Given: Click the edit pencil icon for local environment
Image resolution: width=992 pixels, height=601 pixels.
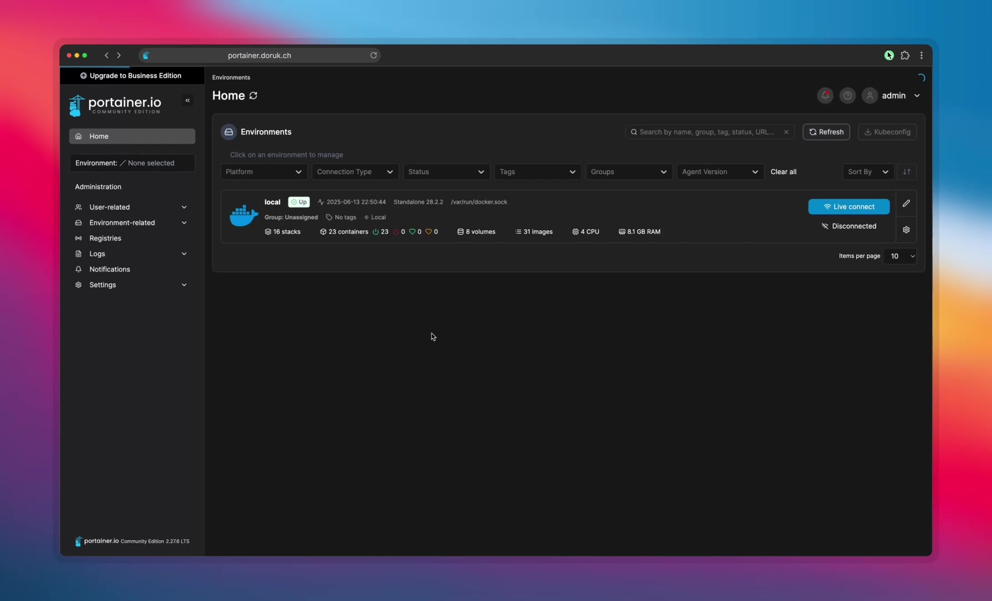Looking at the screenshot, I should point(906,204).
